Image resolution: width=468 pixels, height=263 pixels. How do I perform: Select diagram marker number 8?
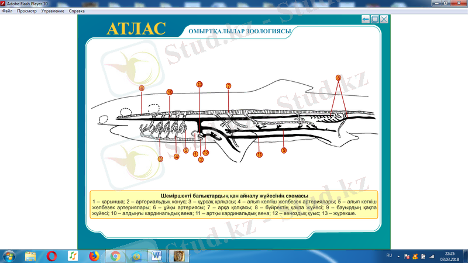pyautogui.click(x=338, y=78)
